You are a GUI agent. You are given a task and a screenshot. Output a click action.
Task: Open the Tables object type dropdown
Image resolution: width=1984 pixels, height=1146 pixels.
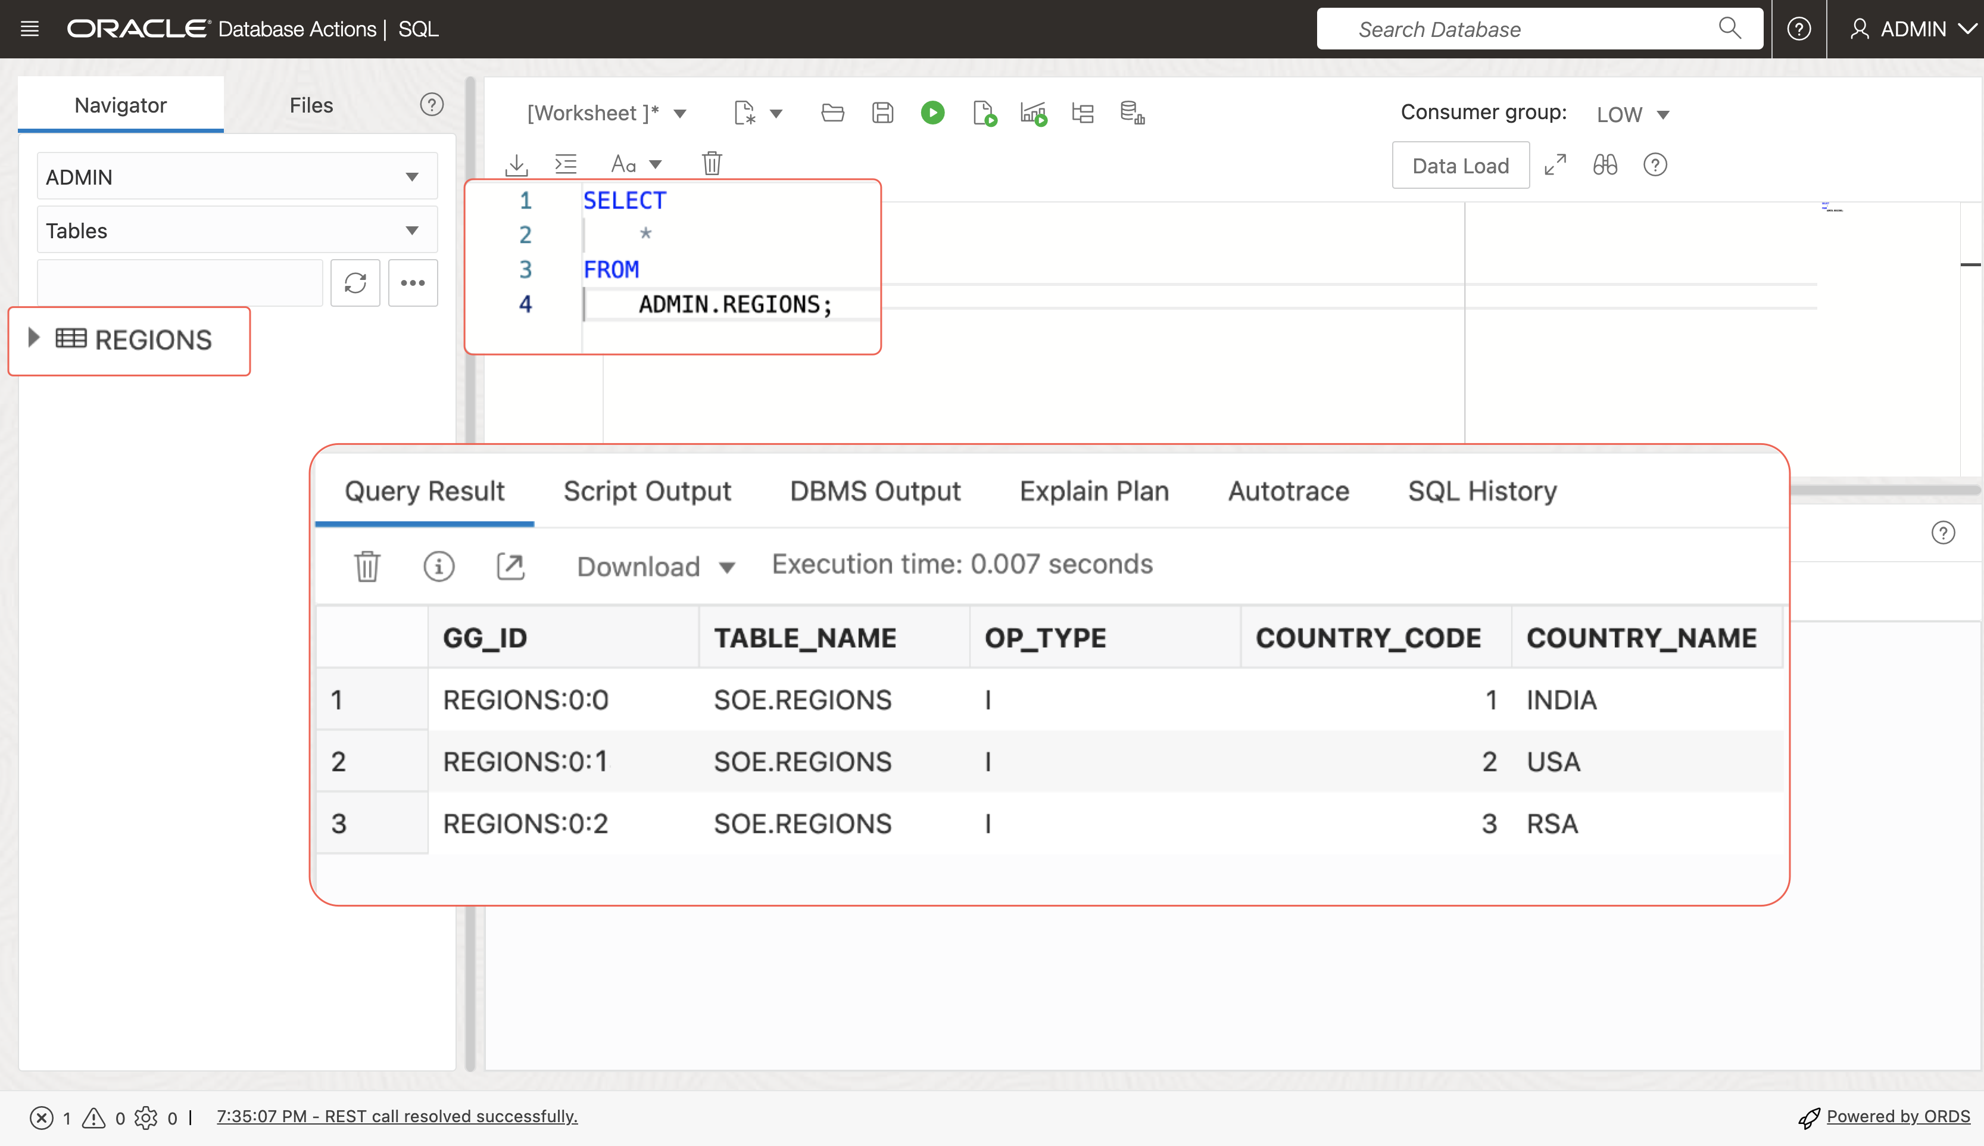click(x=237, y=231)
